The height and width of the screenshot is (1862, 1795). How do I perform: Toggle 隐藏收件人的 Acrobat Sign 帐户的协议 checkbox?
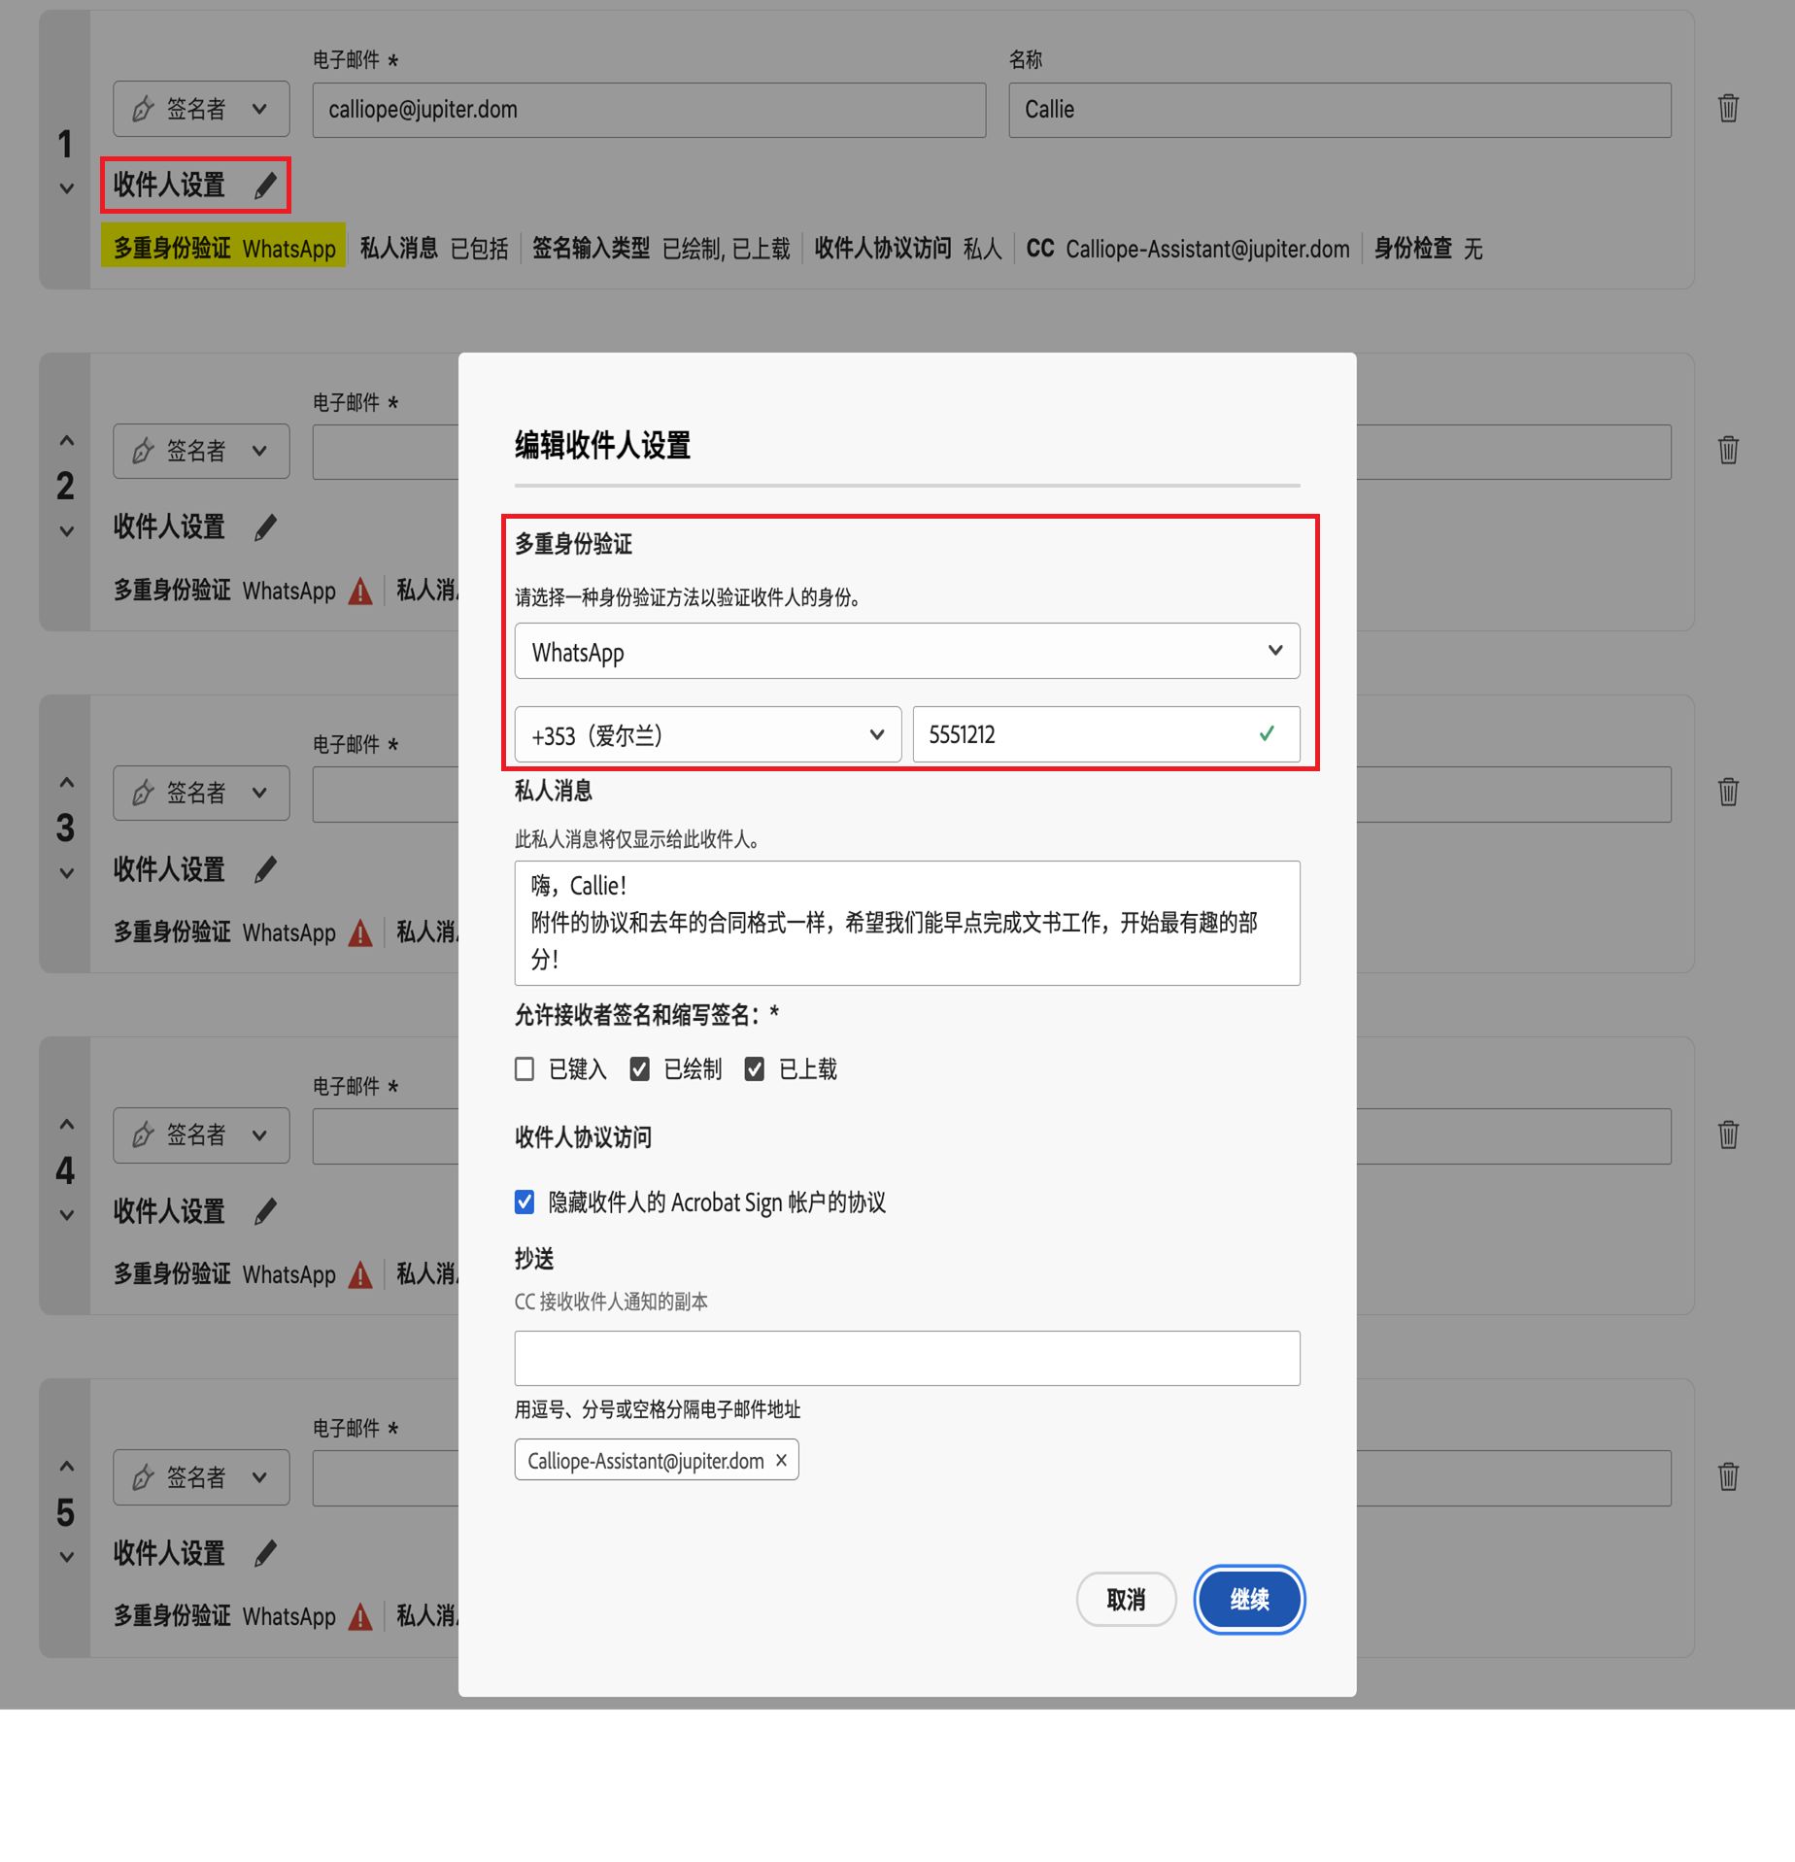525,1202
